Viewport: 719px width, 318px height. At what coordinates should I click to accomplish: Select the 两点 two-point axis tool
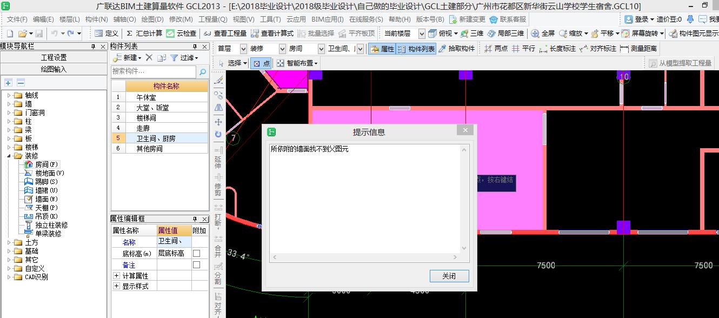pos(496,49)
